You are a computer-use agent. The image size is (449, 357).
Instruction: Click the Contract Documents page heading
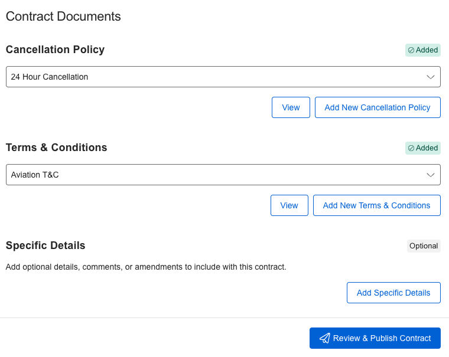point(63,17)
